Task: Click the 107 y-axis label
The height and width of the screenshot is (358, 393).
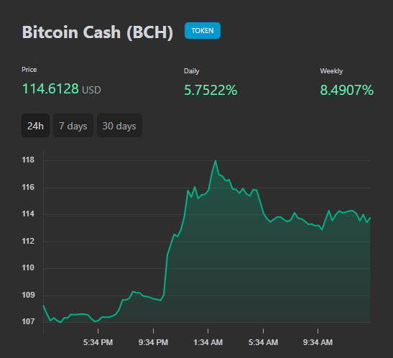Action: pyautogui.click(x=28, y=321)
